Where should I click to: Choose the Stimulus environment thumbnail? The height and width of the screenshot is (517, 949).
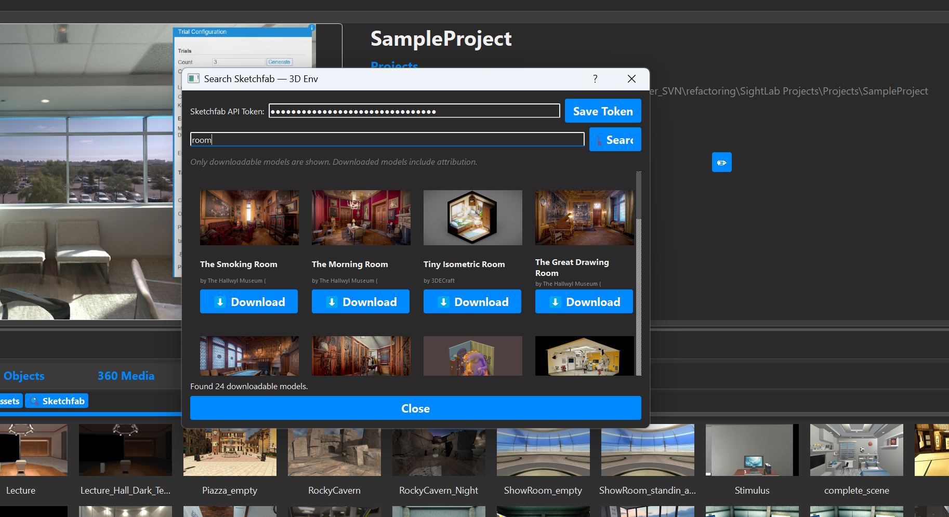tap(752, 450)
